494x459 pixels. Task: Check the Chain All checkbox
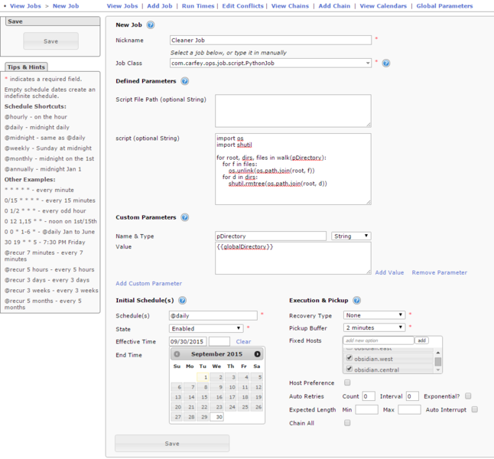[x=347, y=423]
